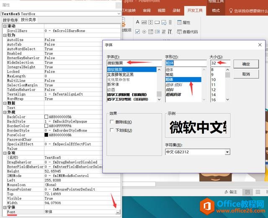Open the 开发工具 ribbon tab

[x=195, y=10]
